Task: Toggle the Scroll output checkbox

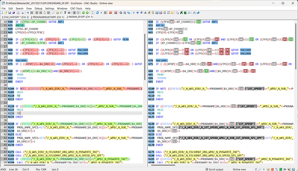Action: click(207, 169)
